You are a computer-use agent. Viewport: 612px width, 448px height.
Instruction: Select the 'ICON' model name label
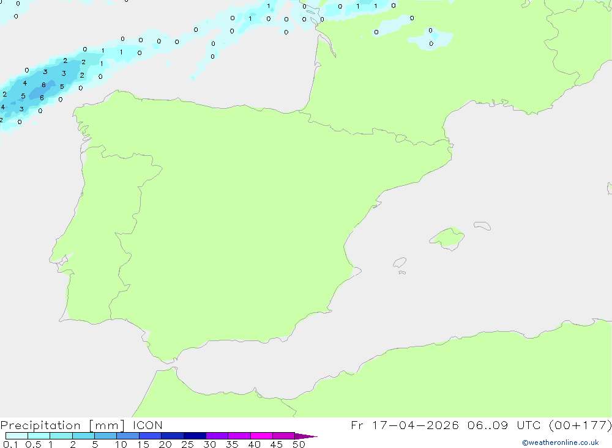(x=147, y=425)
